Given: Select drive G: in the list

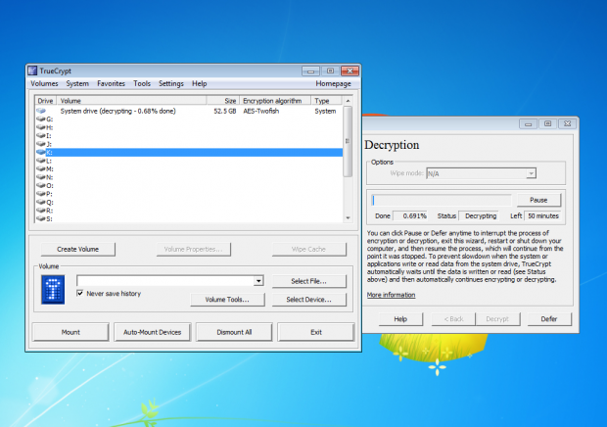Looking at the screenshot, I should 44,119.
